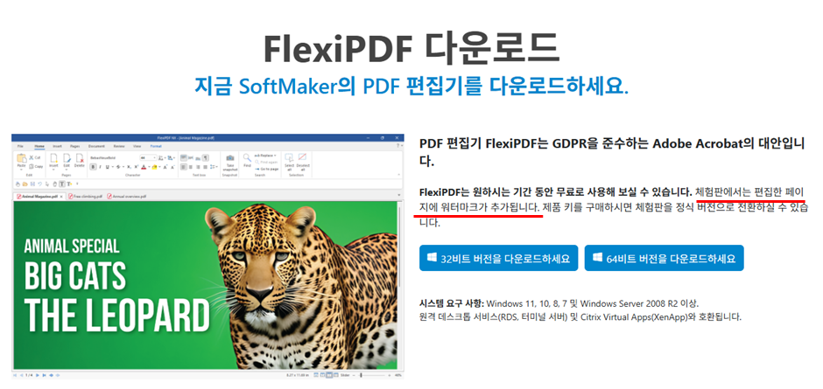Viewport: 823px width, 389px height.
Task: Jump to last page in status bar
Action: 44,375
